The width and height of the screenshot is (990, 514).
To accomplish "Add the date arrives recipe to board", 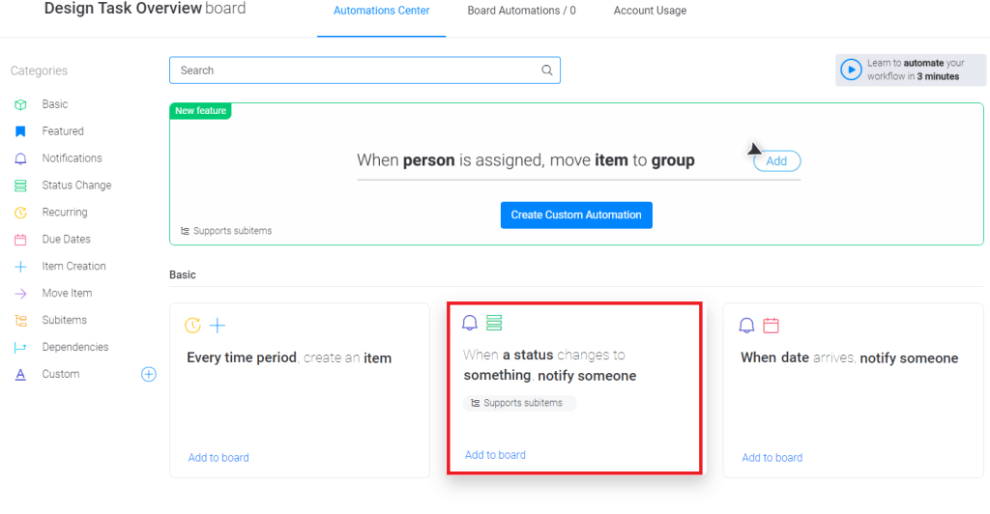I will point(772,458).
